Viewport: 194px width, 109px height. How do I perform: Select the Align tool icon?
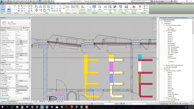(x=36, y=6)
